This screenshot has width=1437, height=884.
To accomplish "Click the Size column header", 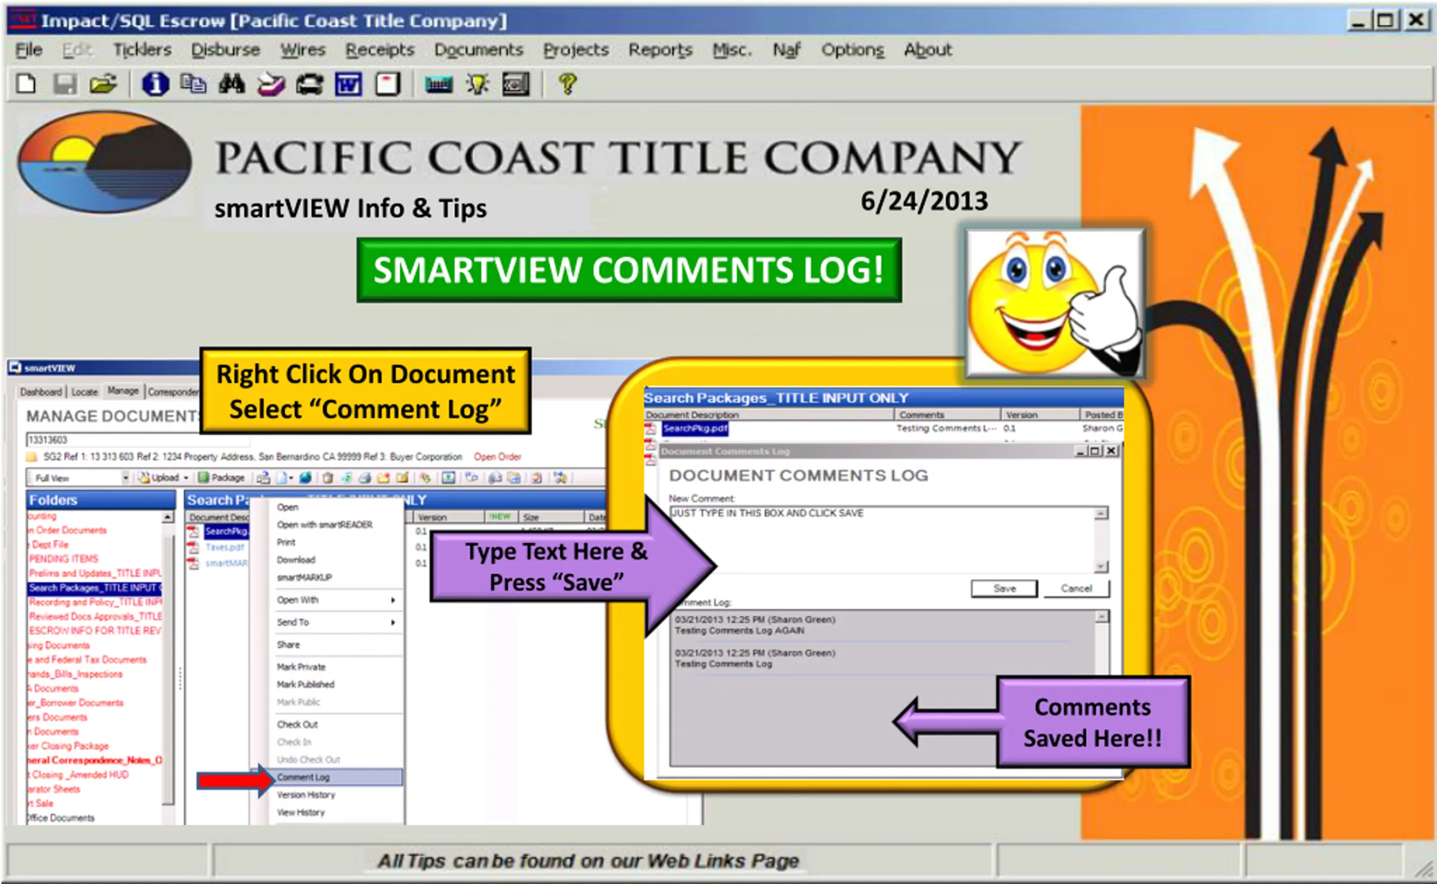I will pyautogui.click(x=551, y=517).
